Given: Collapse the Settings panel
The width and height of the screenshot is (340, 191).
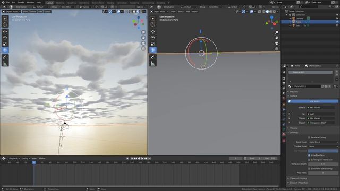Looking at the screenshot, I should (x=294, y=132).
